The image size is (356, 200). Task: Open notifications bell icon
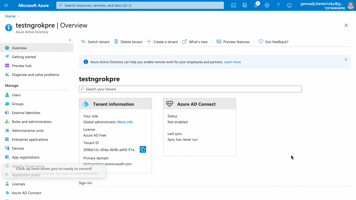click(256, 5)
